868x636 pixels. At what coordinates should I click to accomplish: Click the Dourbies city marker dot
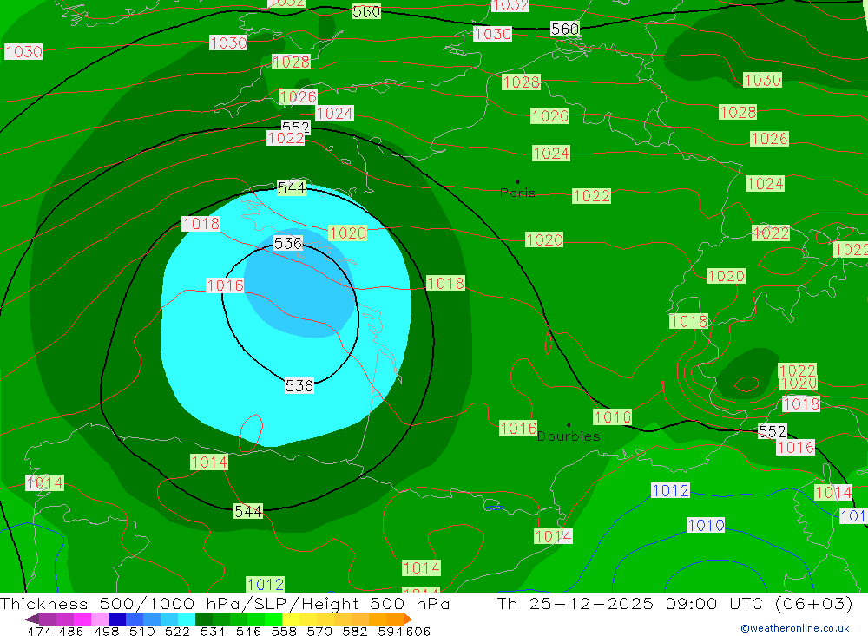[x=569, y=425]
